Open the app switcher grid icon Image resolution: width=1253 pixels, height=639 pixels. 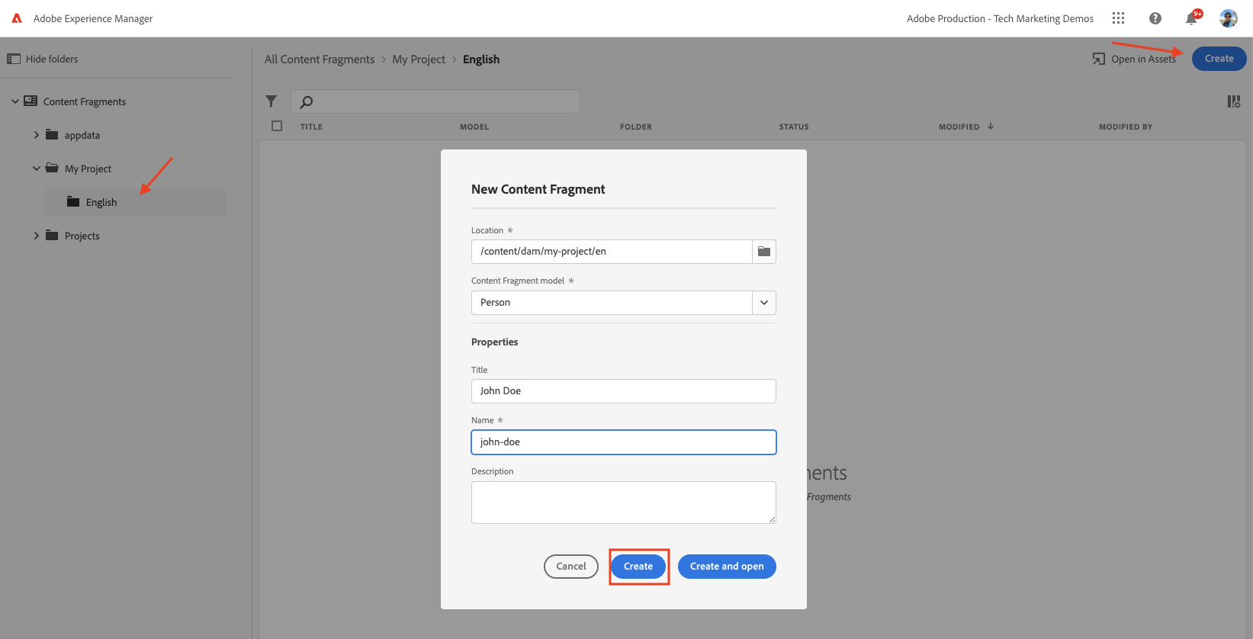[x=1118, y=18]
